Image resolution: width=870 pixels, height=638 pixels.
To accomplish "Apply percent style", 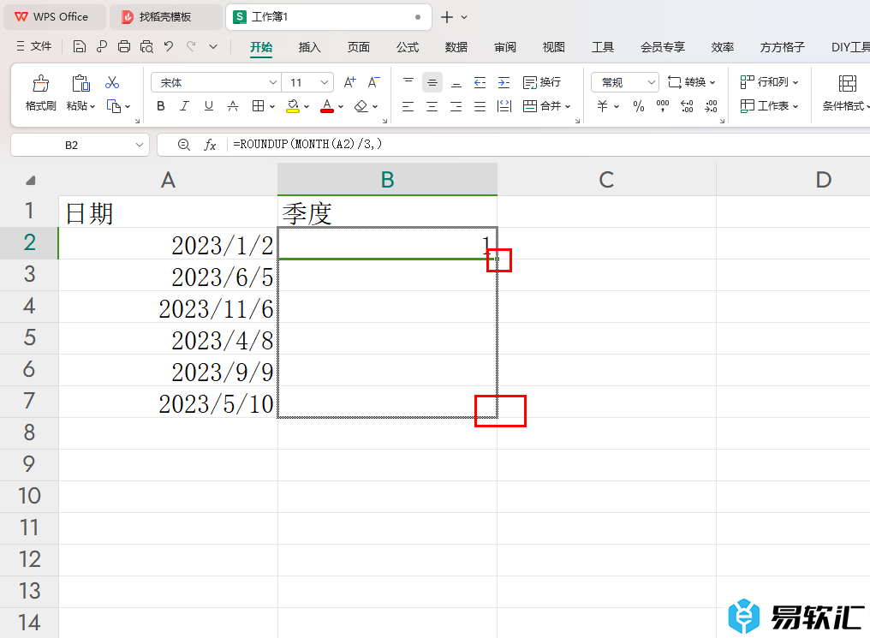I will (x=639, y=106).
